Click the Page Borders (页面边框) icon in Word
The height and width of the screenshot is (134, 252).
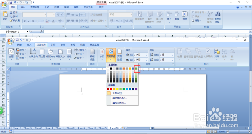[x=119, y=51]
